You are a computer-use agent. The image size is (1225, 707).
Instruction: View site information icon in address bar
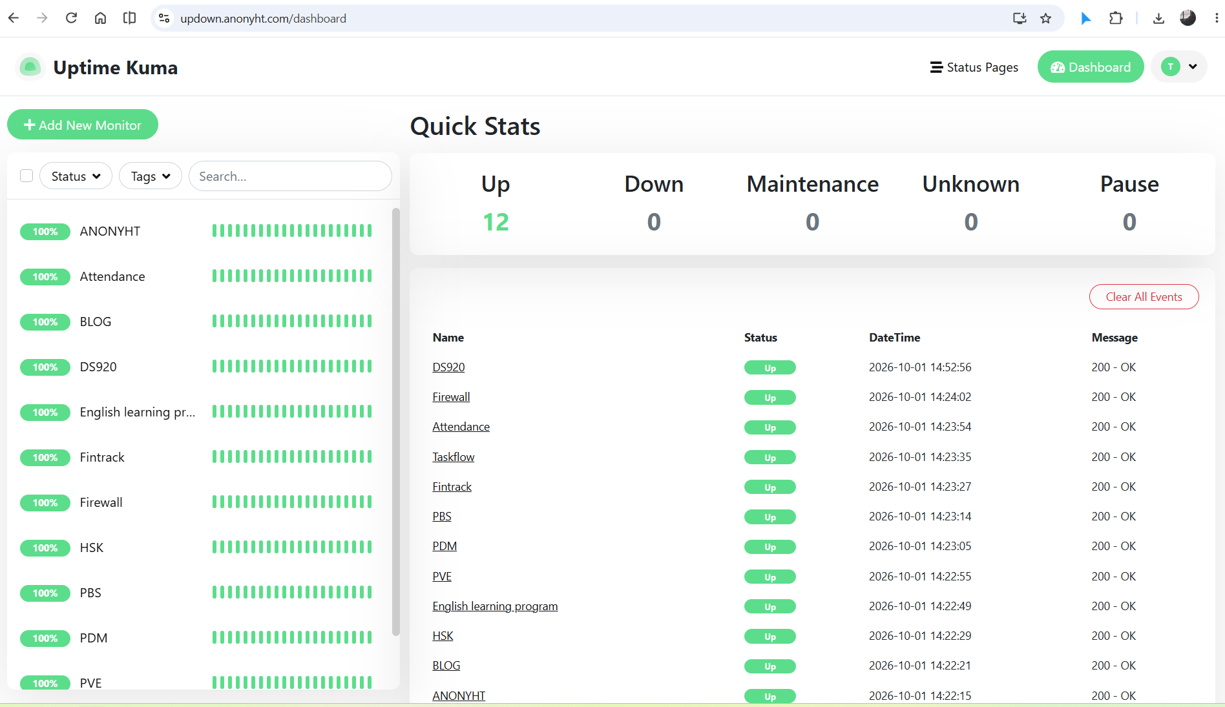165,18
